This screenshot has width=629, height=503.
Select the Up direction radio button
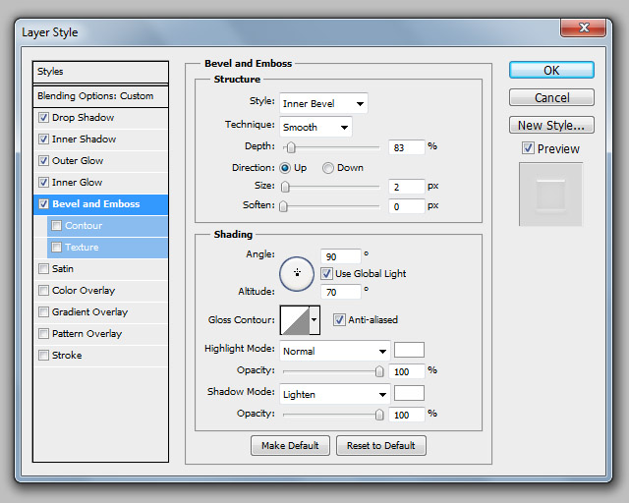click(x=285, y=168)
